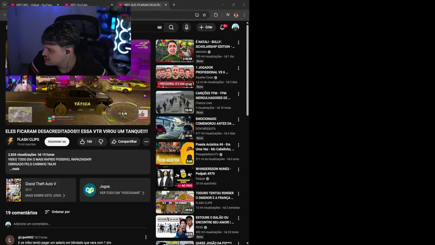Close the WIU - Vidigal tab
Screen dimensions: 435x245
[x=58, y=5]
